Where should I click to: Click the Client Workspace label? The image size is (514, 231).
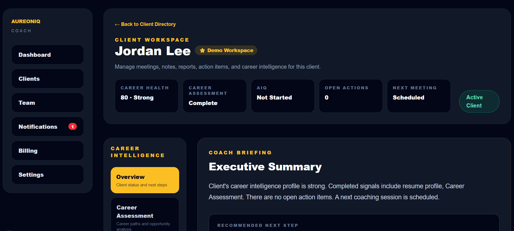point(152,40)
